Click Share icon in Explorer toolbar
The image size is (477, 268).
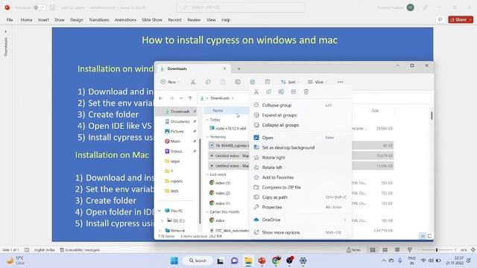253,82
